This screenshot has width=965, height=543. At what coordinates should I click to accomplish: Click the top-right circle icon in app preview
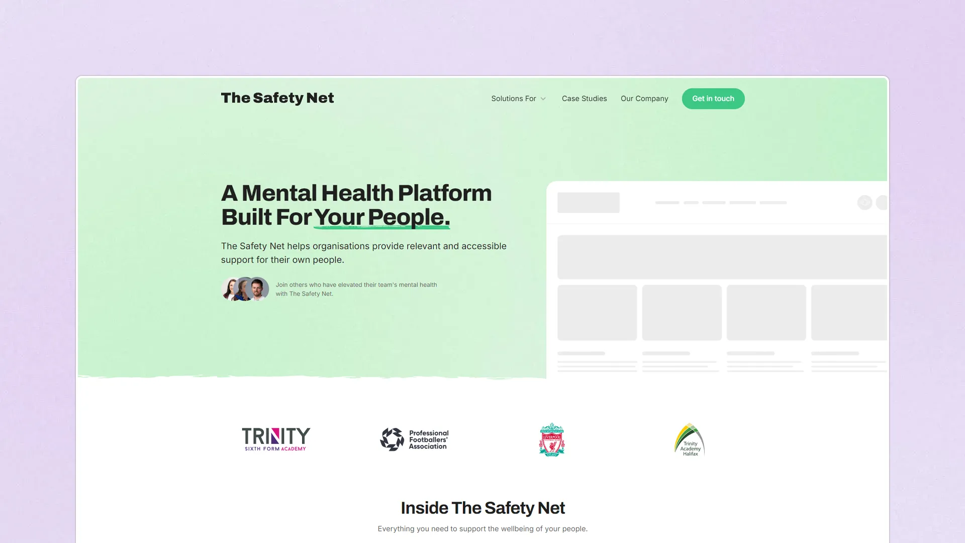tap(882, 202)
